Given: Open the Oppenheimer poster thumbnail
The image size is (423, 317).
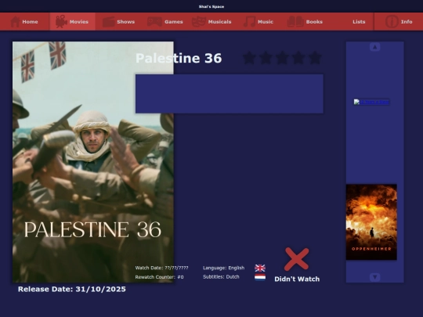Looking at the screenshot, I should (371, 222).
